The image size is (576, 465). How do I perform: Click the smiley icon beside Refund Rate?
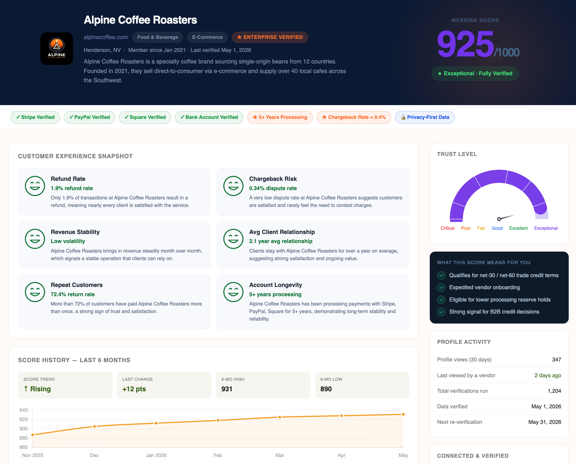(35, 186)
